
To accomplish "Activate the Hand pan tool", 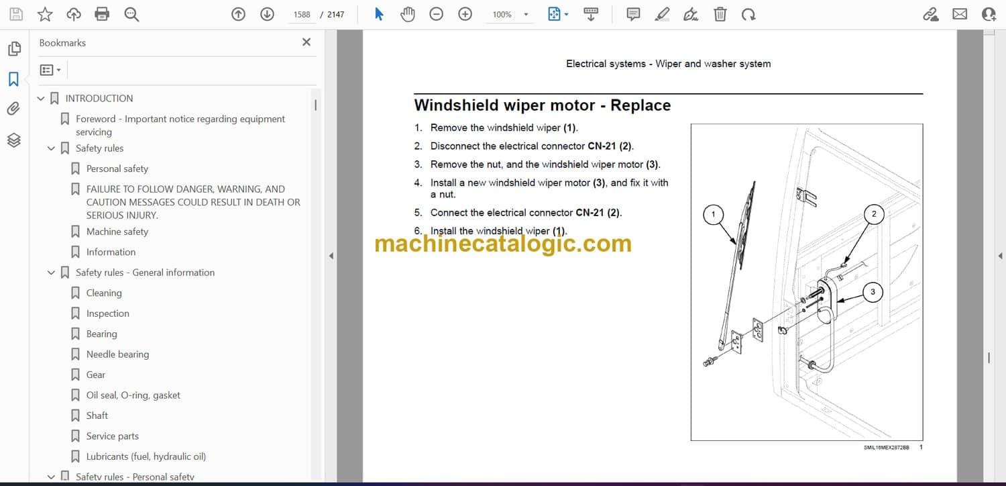I will (408, 14).
